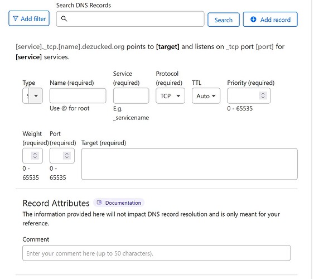
Task: Click the Name (required) input field
Action: pos(78,95)
